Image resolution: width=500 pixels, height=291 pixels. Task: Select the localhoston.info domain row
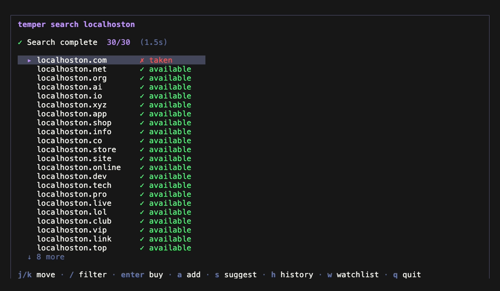click(x=111, y=132)
